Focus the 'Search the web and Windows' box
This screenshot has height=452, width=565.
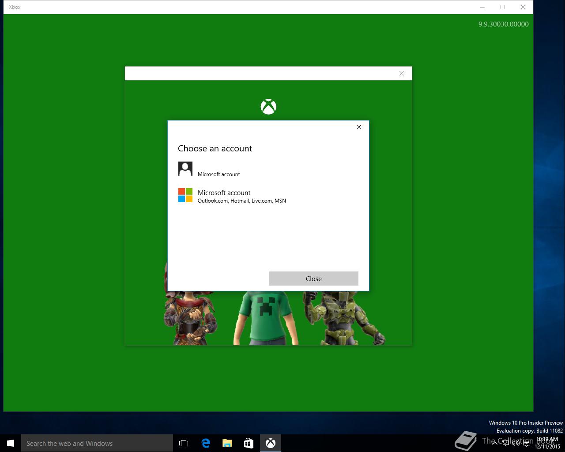click(97, 443)
